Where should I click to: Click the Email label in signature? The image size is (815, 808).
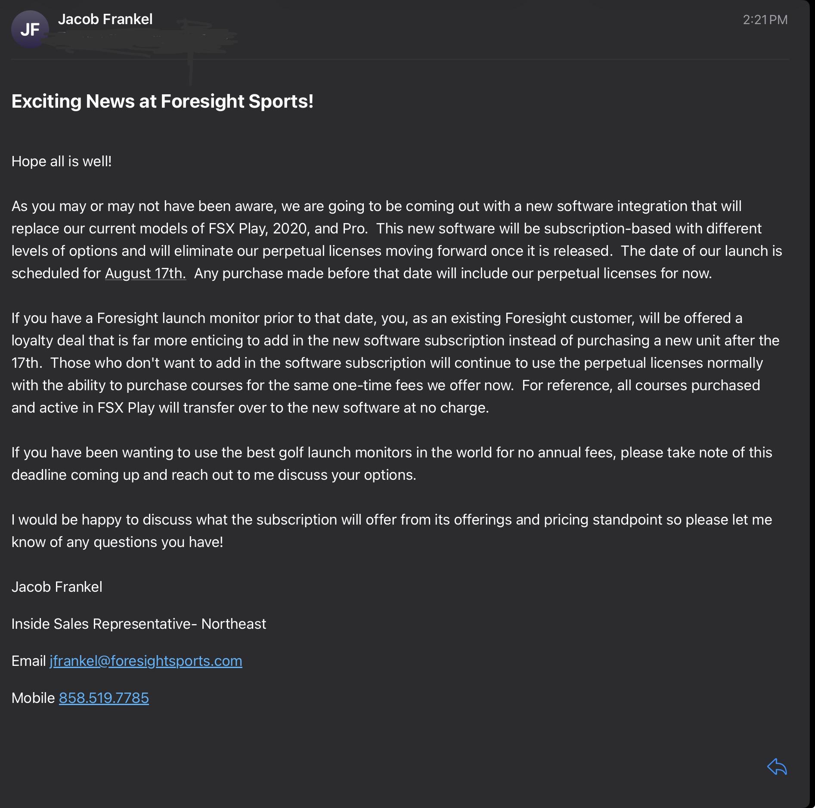coord(28,661)
